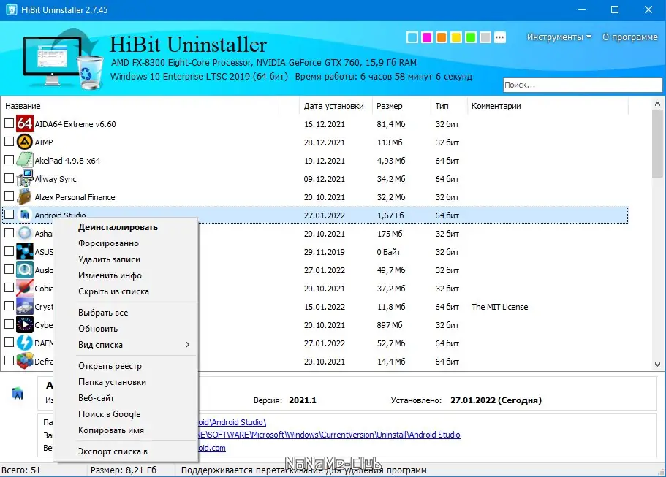Select the yellow theme swatch

456,37
